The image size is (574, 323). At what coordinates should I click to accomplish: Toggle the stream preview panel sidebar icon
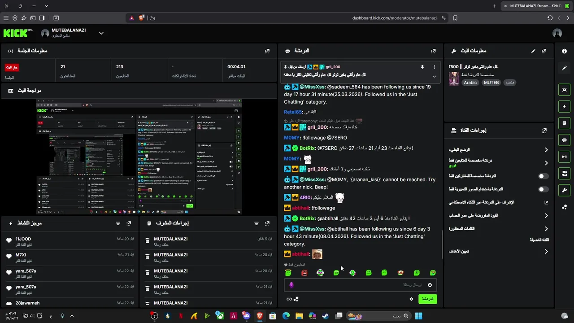(564, 90)
